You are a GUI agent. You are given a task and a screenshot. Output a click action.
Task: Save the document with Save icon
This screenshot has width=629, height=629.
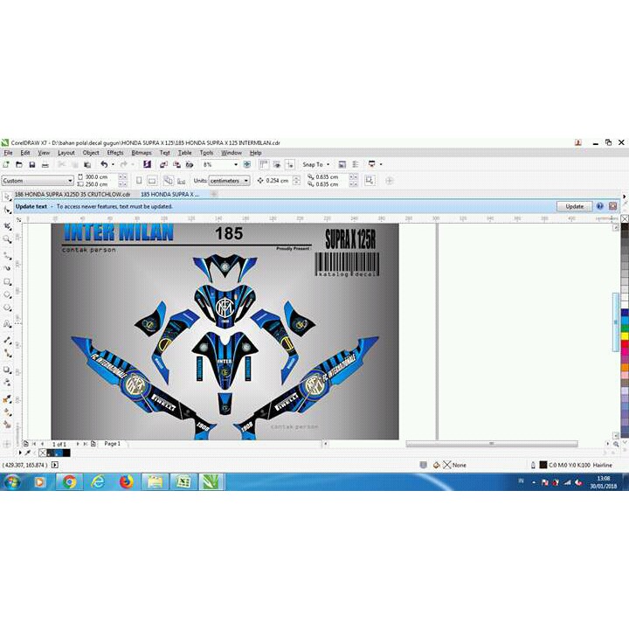click(32, 164)
